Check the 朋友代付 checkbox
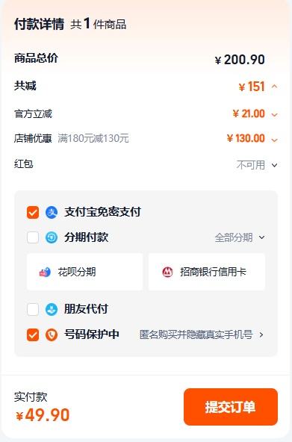The image size is (292, 442). coord(33,310)
